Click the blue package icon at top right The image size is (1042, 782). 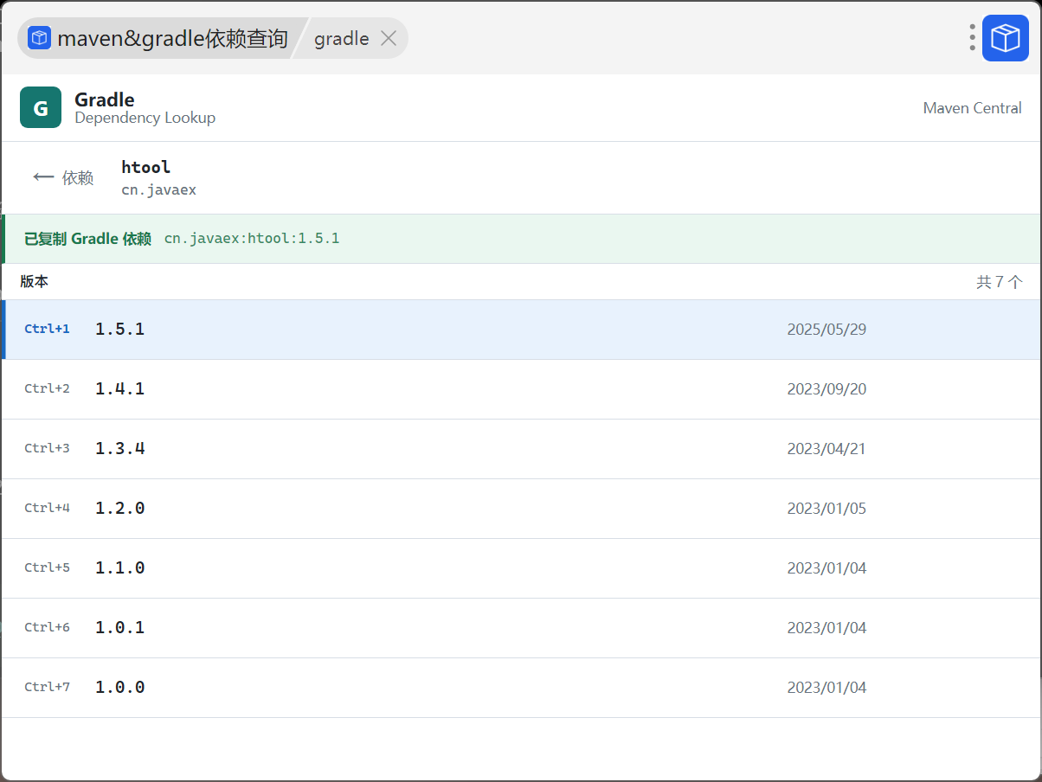pyautogui.click(x=1005, y=38)
